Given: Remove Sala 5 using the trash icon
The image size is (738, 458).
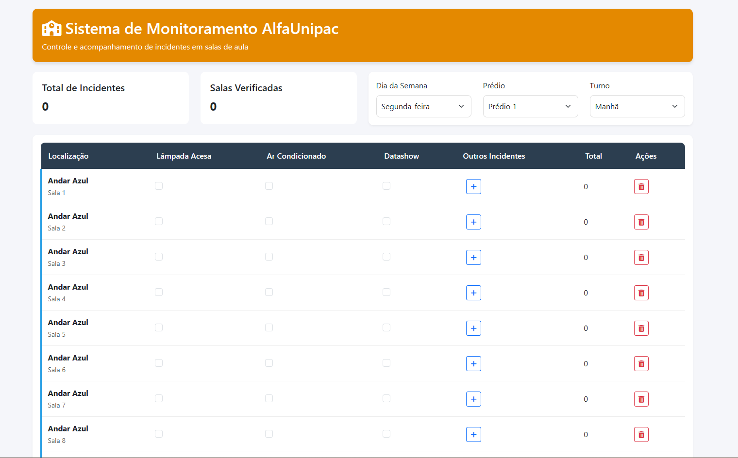Looking at the screenshot, I should pyautogui.click(x=641, y=328).
